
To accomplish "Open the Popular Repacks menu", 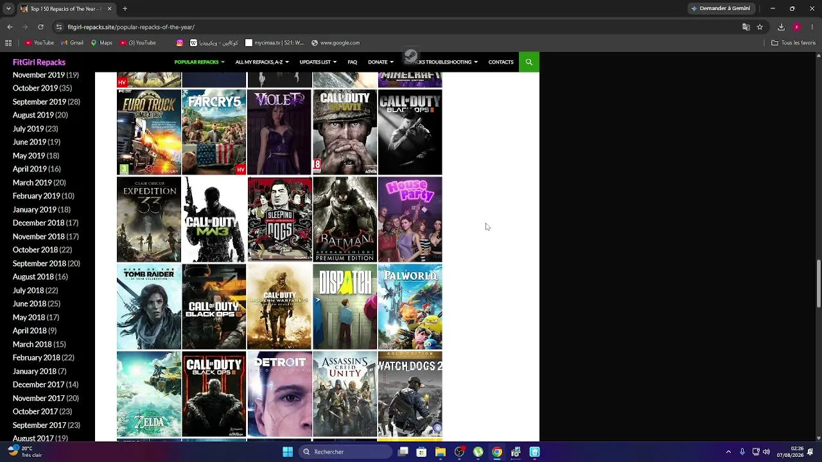I will 199,62.
